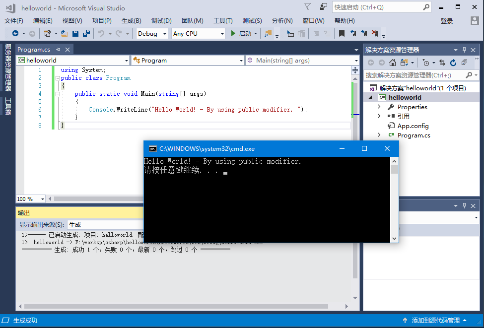Click the Home icon in Solution Explorer
Screen dimensions: 484x328
[393, 63]
